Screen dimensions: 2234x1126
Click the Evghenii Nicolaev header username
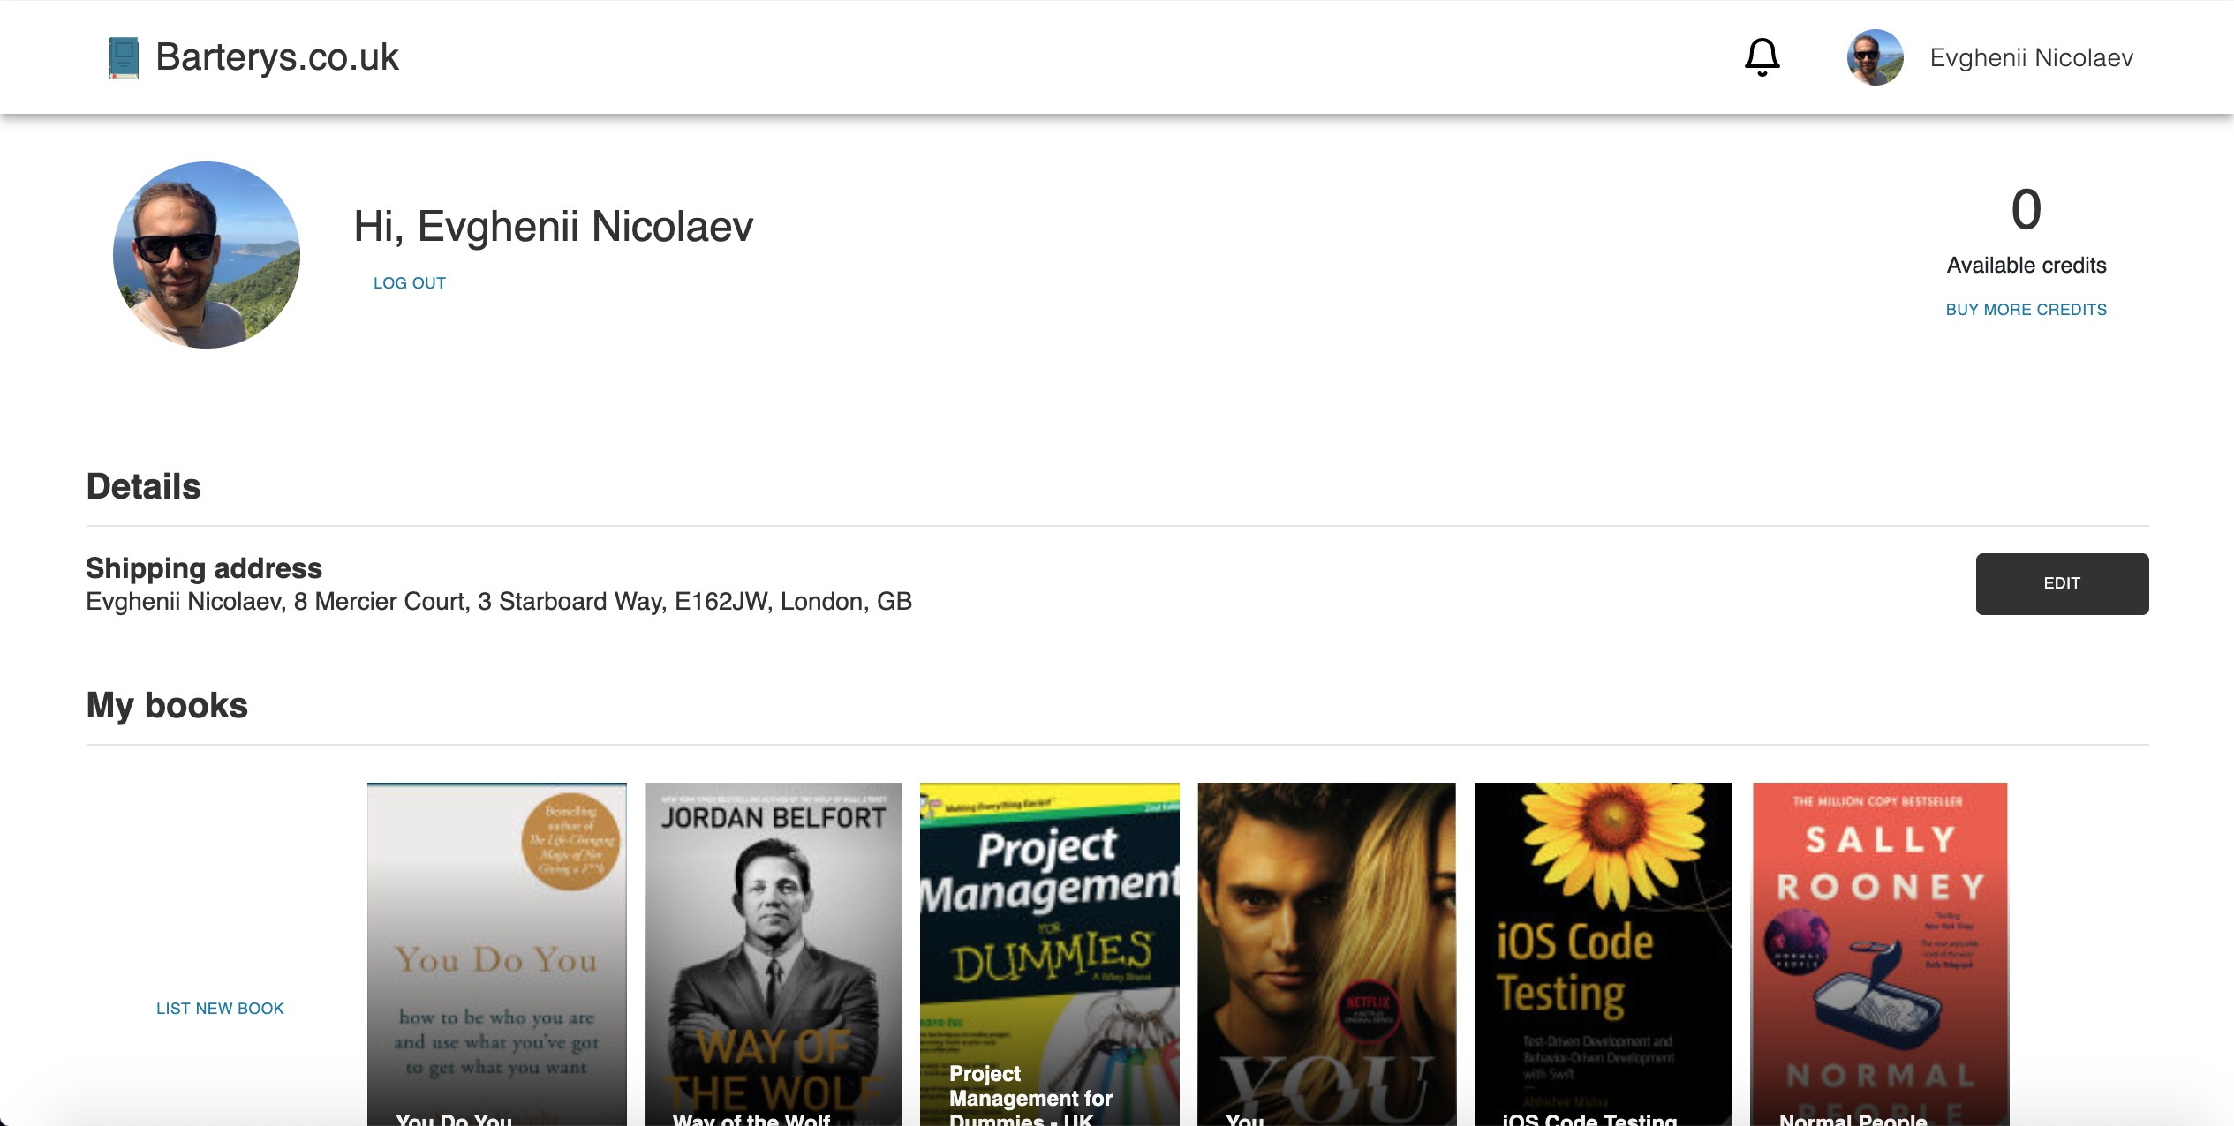pyautogui.click(x=2031, y=58)
